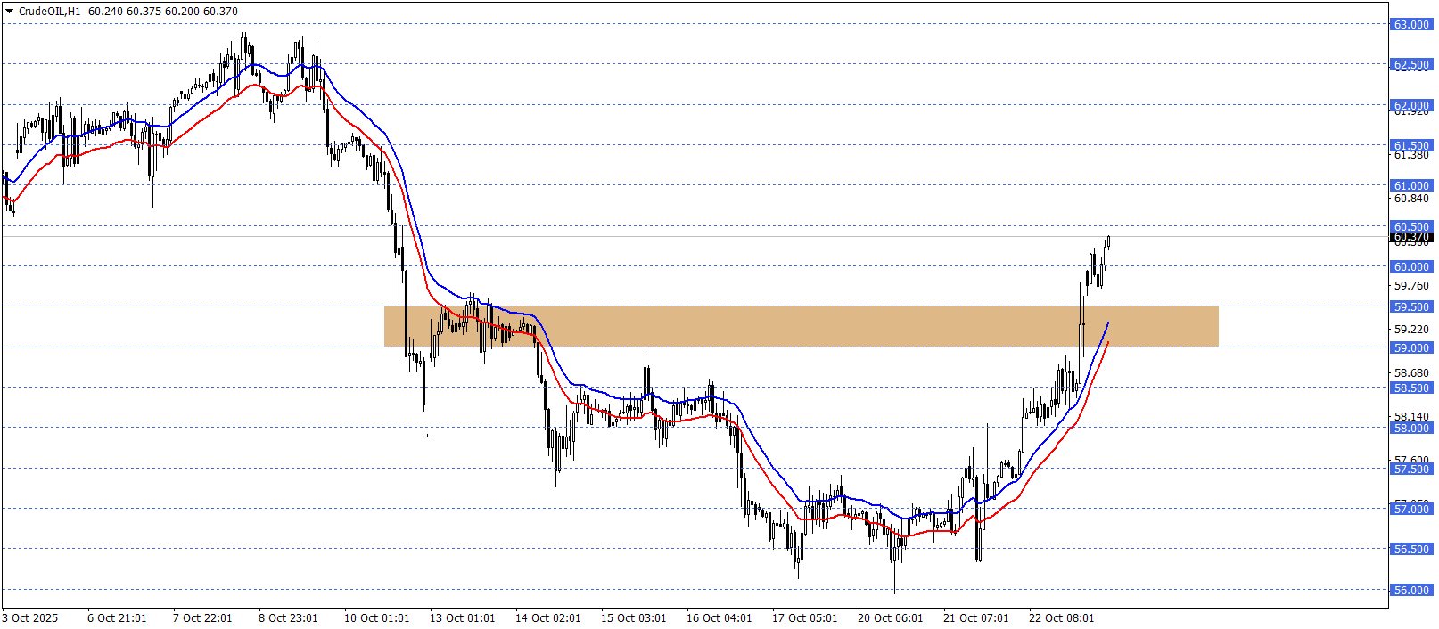Click the 10 Oct 01:01 time axis label

(x=376, y=617)
